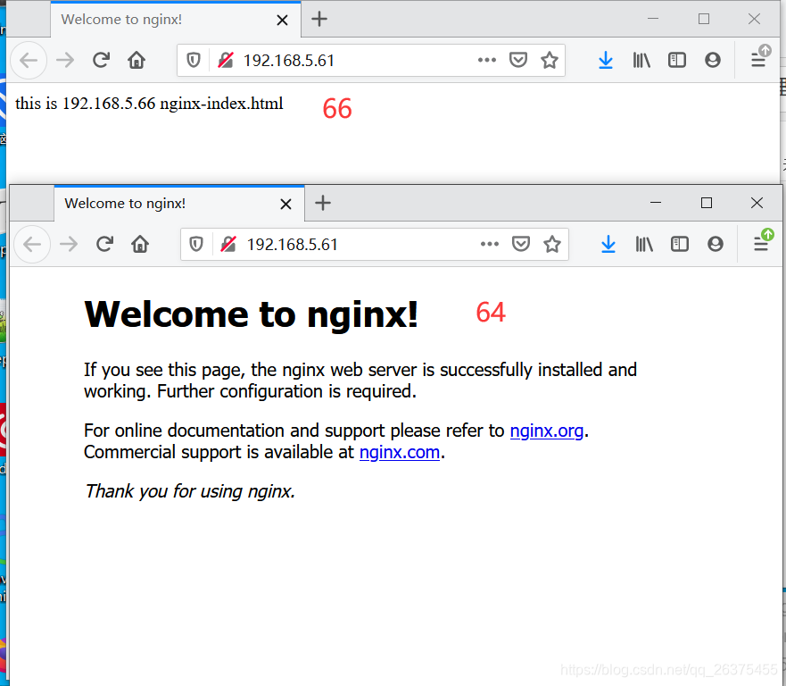Click insecure connection lock icon in back window
Image resolution: width=786 pixels, height=686 pixels.
226,60
